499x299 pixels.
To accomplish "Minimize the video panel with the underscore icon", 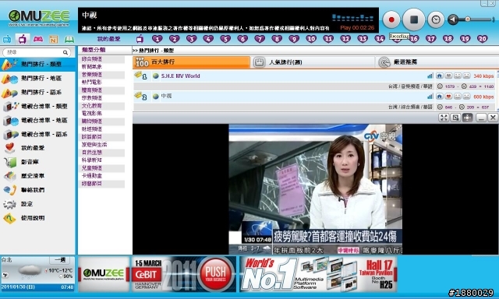I will click(481, 118).
